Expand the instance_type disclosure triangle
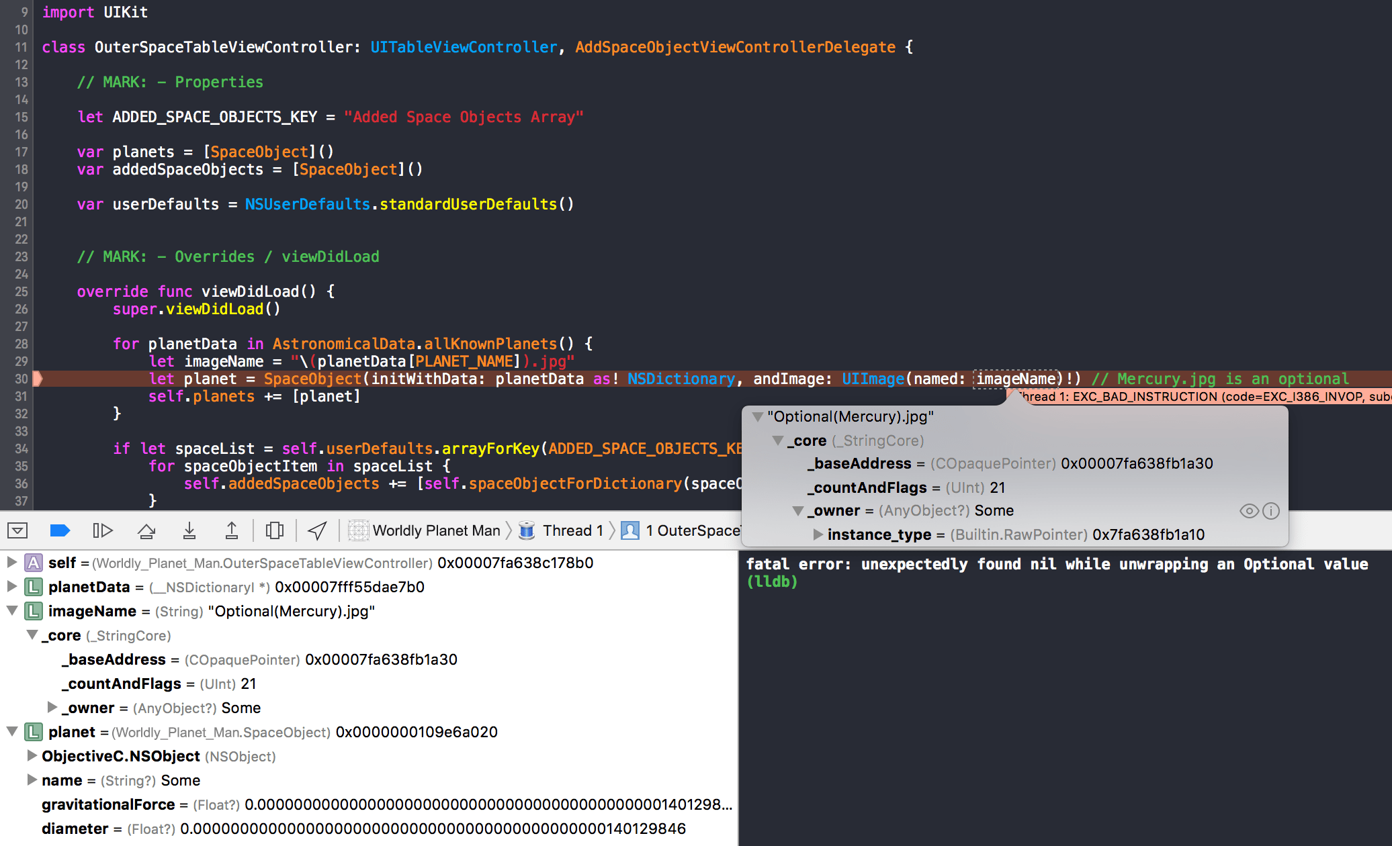 818,534
